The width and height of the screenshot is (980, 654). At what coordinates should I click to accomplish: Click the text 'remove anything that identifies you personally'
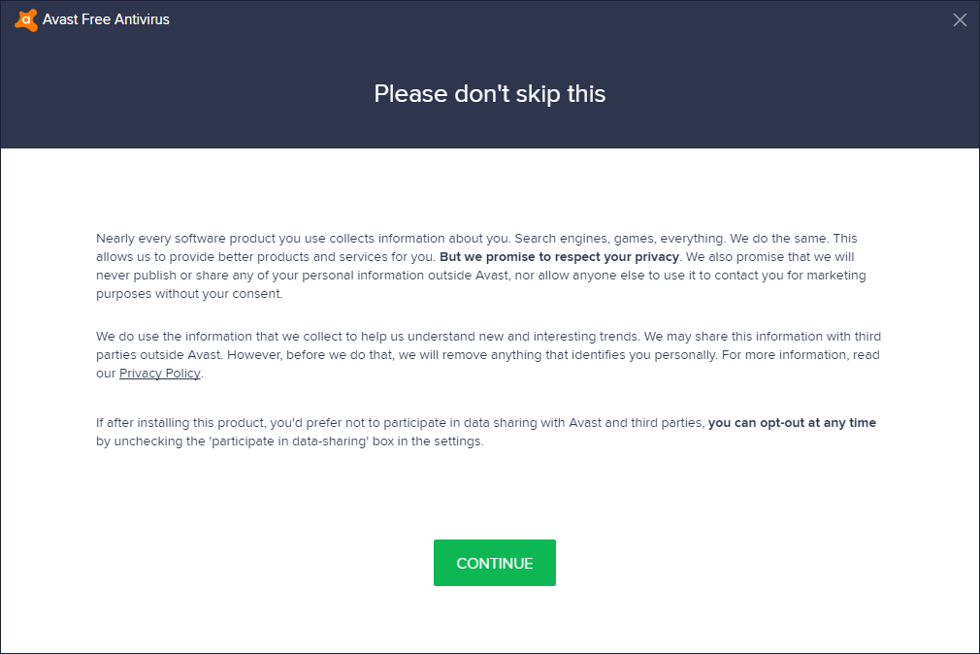coord(574,355)
